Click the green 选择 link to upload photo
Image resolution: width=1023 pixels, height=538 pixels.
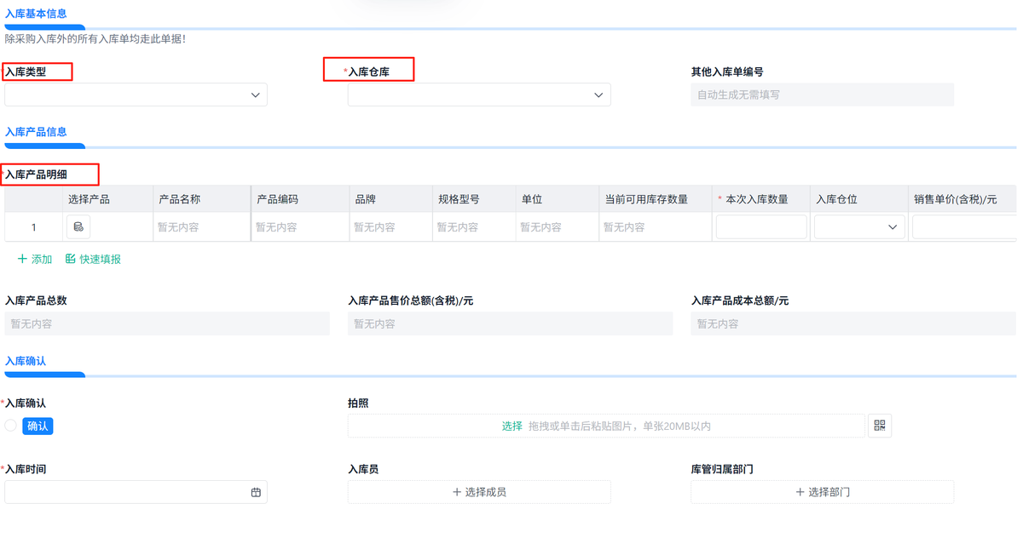click(x=511, y=426)
